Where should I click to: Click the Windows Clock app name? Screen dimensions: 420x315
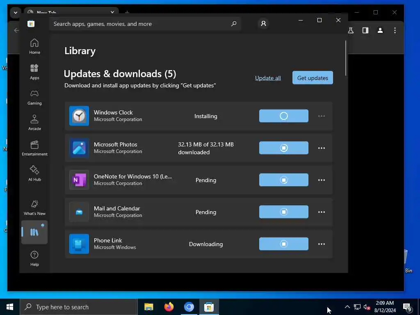[113, 112]
